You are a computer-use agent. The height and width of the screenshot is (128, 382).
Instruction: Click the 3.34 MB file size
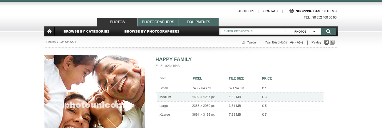point(235,106)
